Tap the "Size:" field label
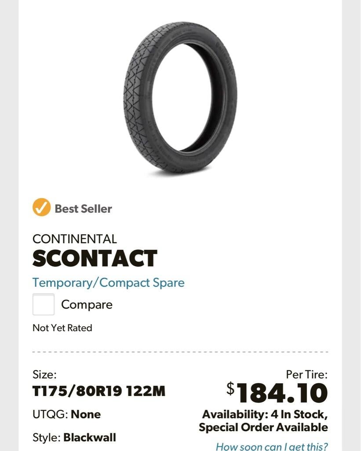This screenshot has width=361, height=451. pyautogui.click(x=44, y=375)
